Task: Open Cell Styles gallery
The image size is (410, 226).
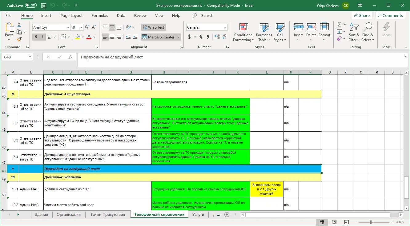Action: (x=280, y=32)
